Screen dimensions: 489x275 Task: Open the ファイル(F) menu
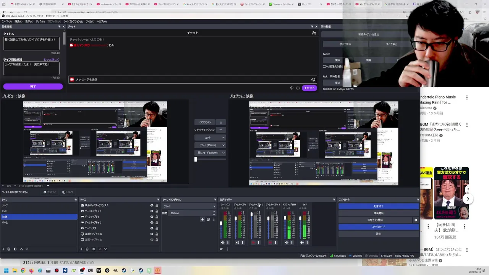6,21
